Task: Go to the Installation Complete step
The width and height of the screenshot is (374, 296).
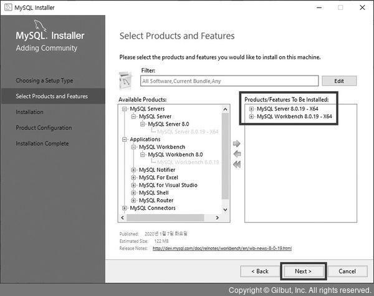Action: point(42,144)
